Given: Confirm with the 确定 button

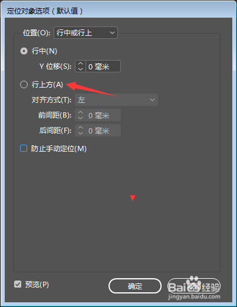Looking at the screenshot, I should [135, 286].
